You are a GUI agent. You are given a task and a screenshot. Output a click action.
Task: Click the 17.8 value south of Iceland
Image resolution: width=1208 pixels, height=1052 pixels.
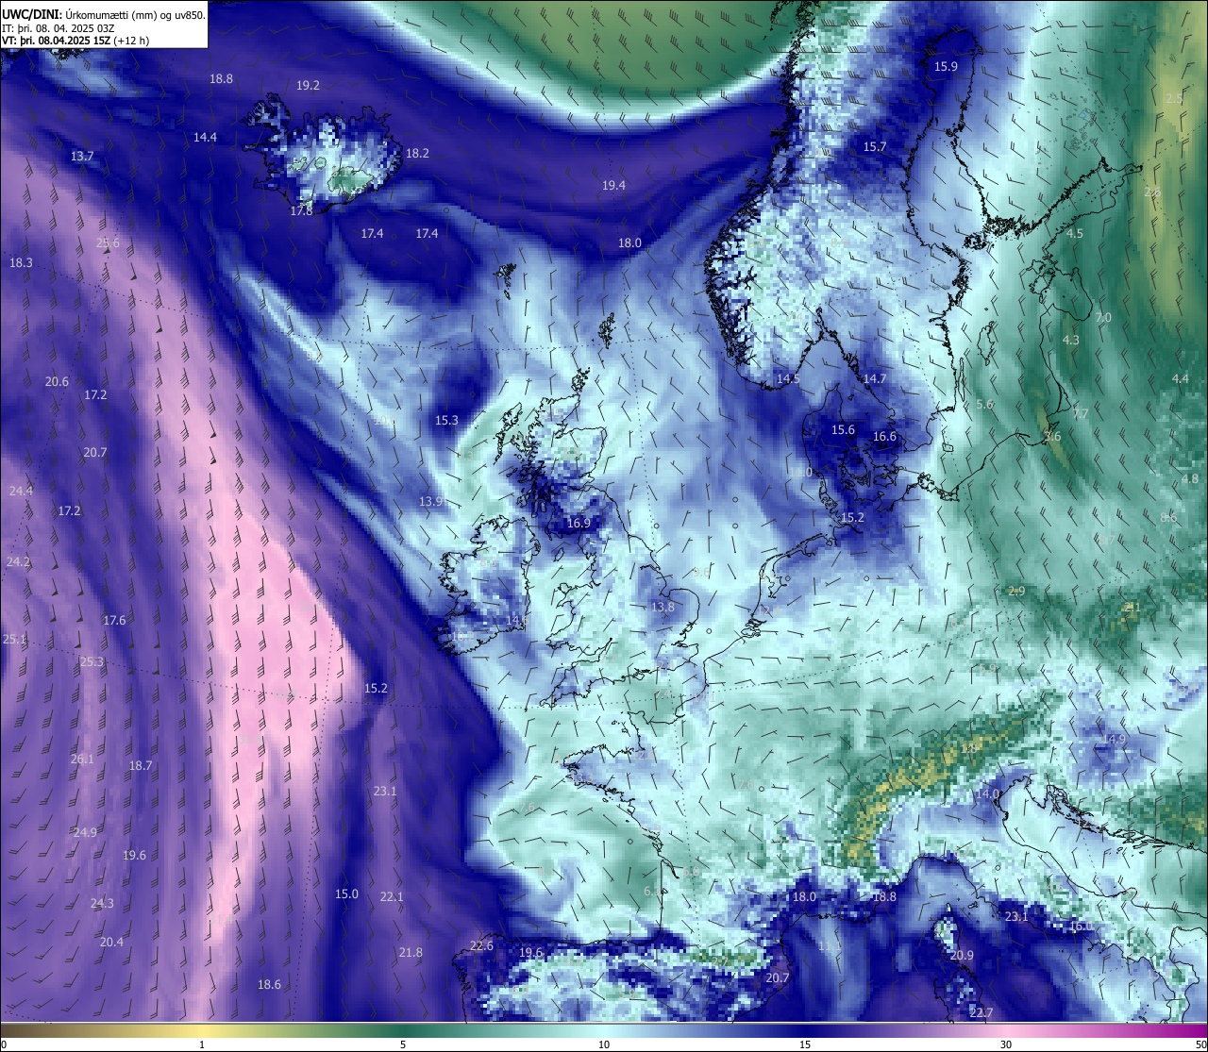click(301, 211)
